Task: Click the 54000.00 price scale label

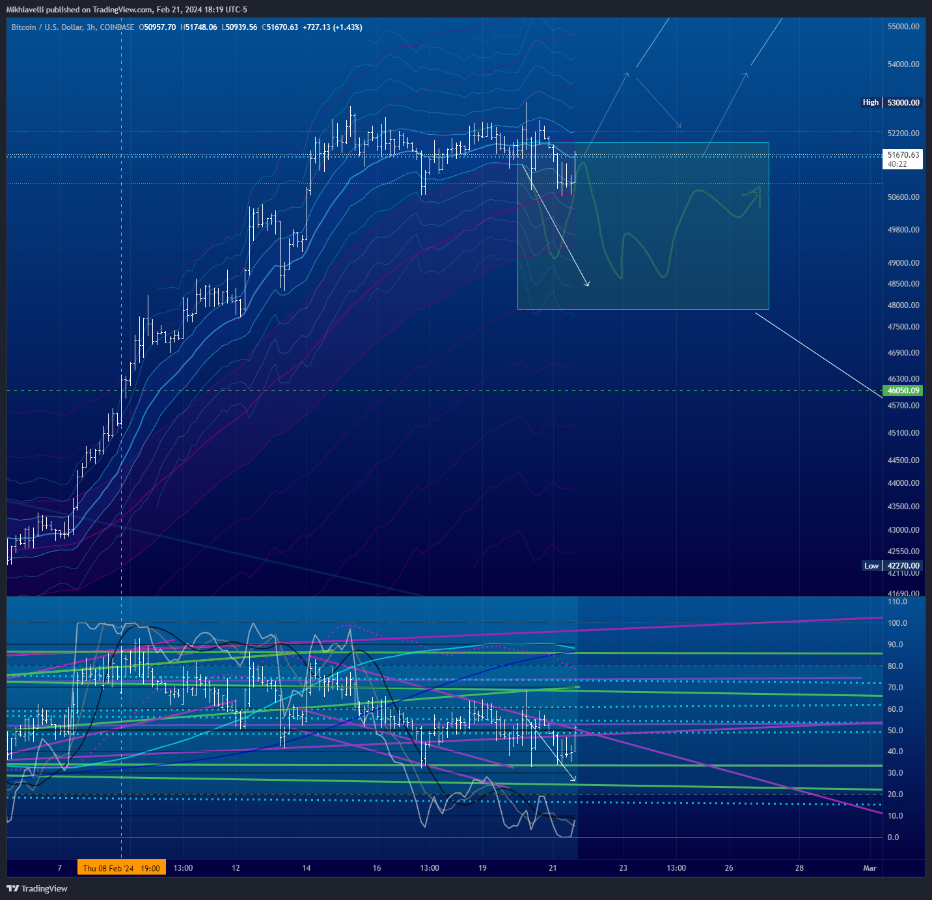Action: pos(903,64)
